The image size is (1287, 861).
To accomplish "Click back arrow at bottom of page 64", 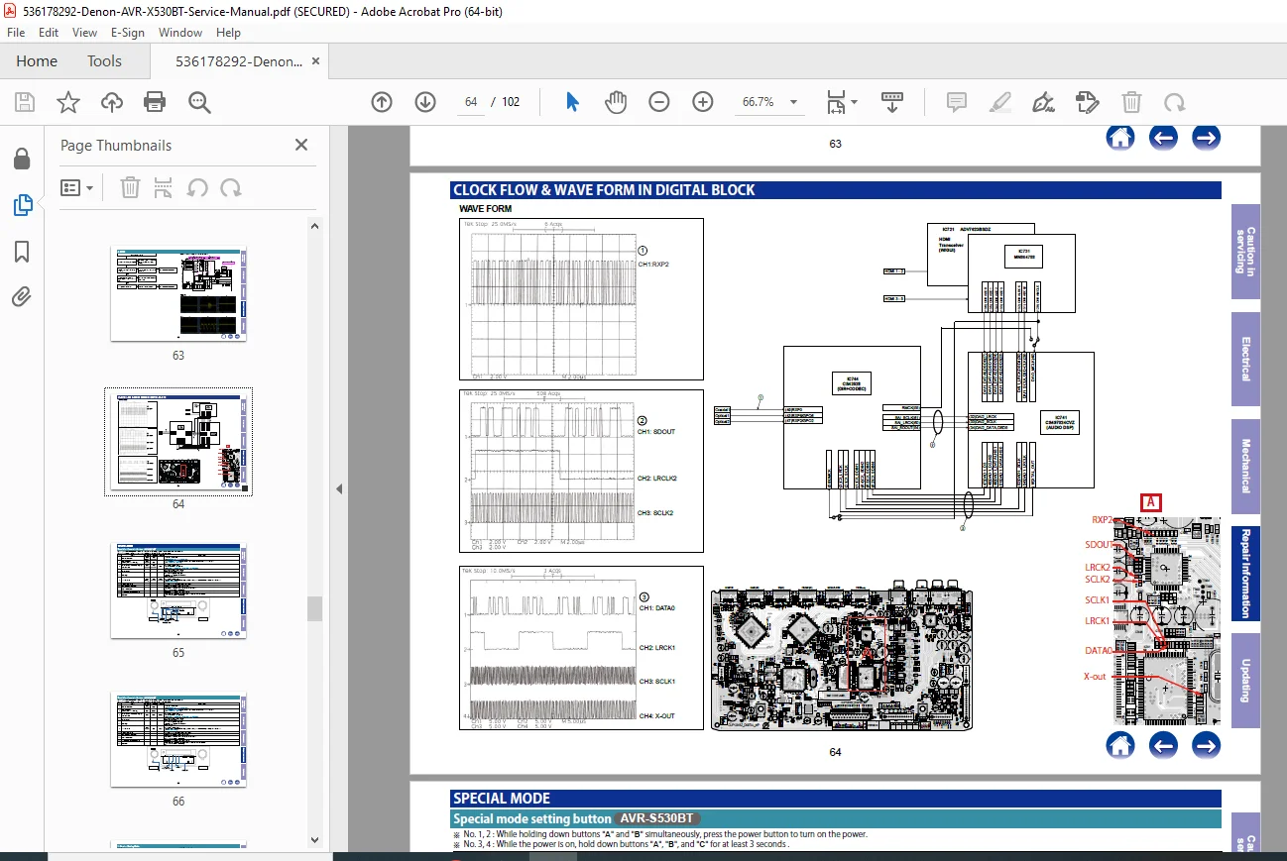I will click(1163, 744).
